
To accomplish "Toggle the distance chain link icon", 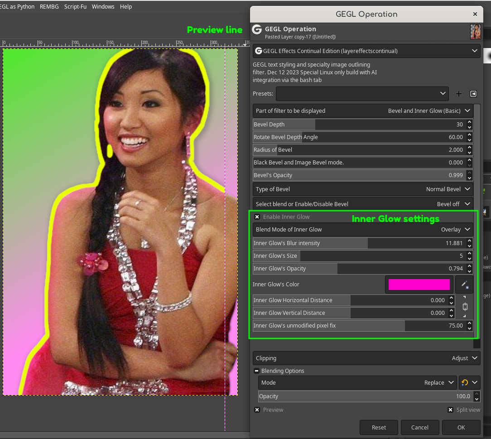I will [x=465, y=307].
